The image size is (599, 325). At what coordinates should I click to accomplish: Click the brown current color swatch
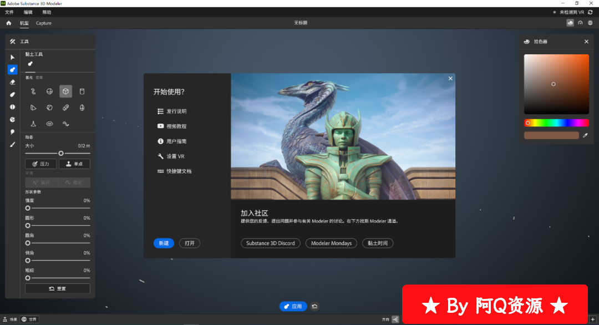coord(551,135)
